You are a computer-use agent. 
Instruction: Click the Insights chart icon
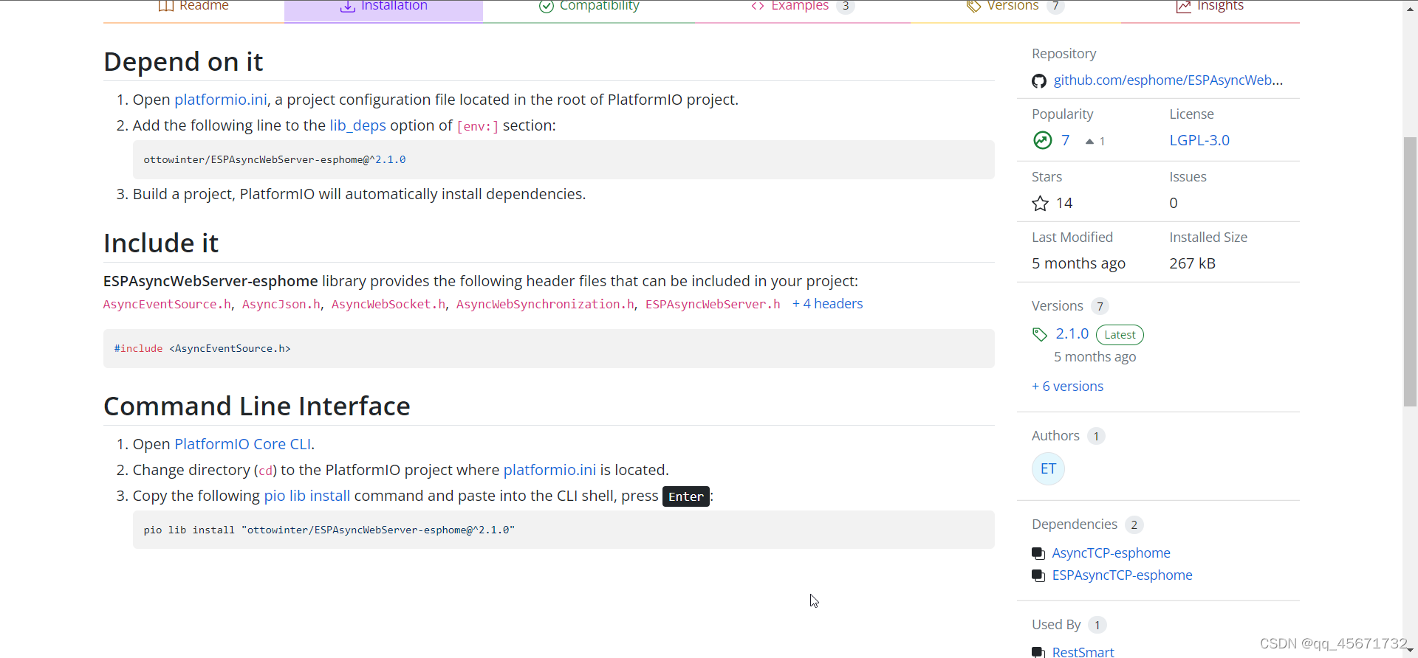(1184, 6)
